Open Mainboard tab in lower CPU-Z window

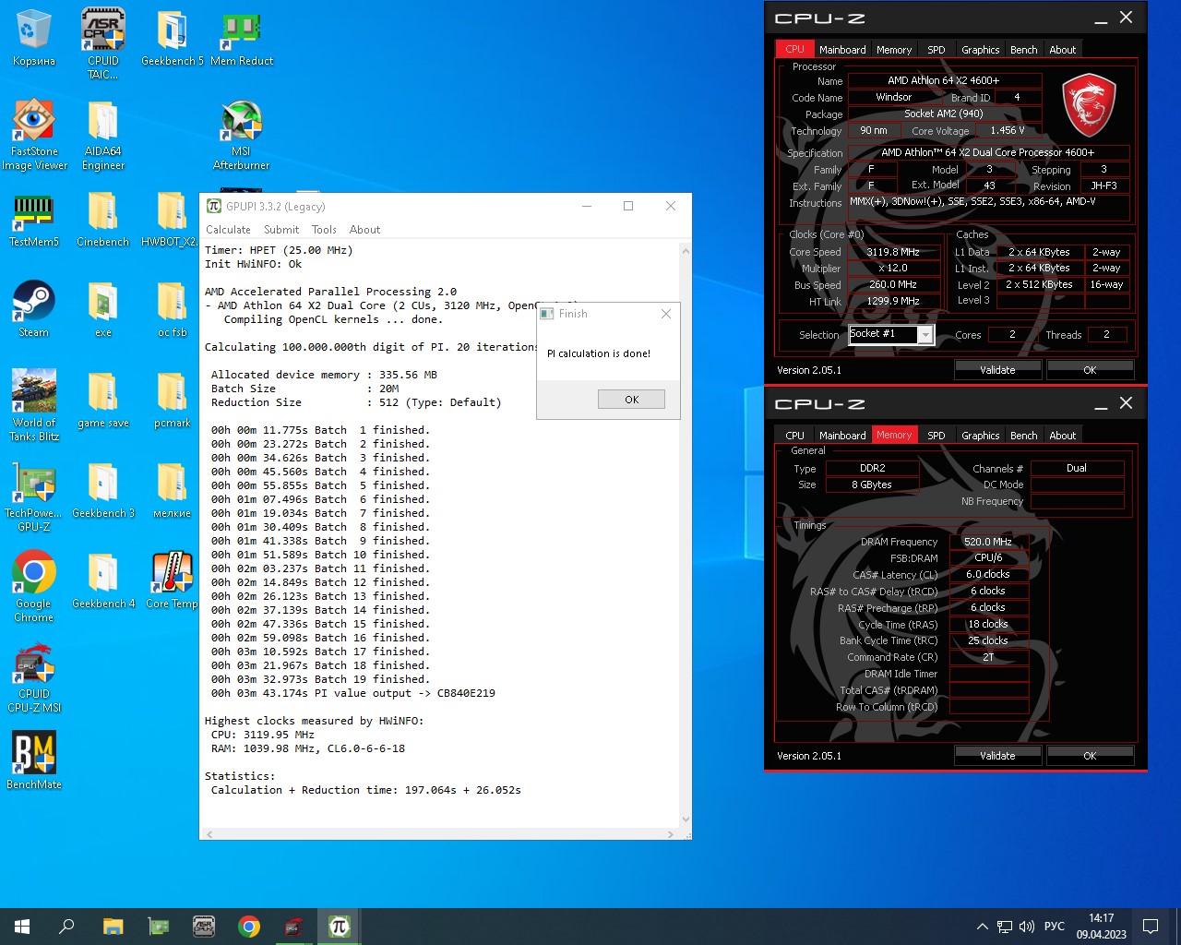[x=842, y=436]
